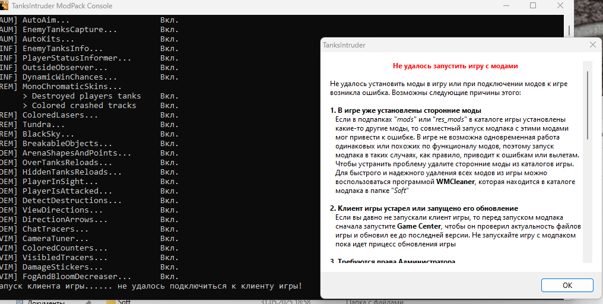The height and width of the screenshot is (304, 603).
Task: Click the failed client connection message line
Action: tap(151, 286)
